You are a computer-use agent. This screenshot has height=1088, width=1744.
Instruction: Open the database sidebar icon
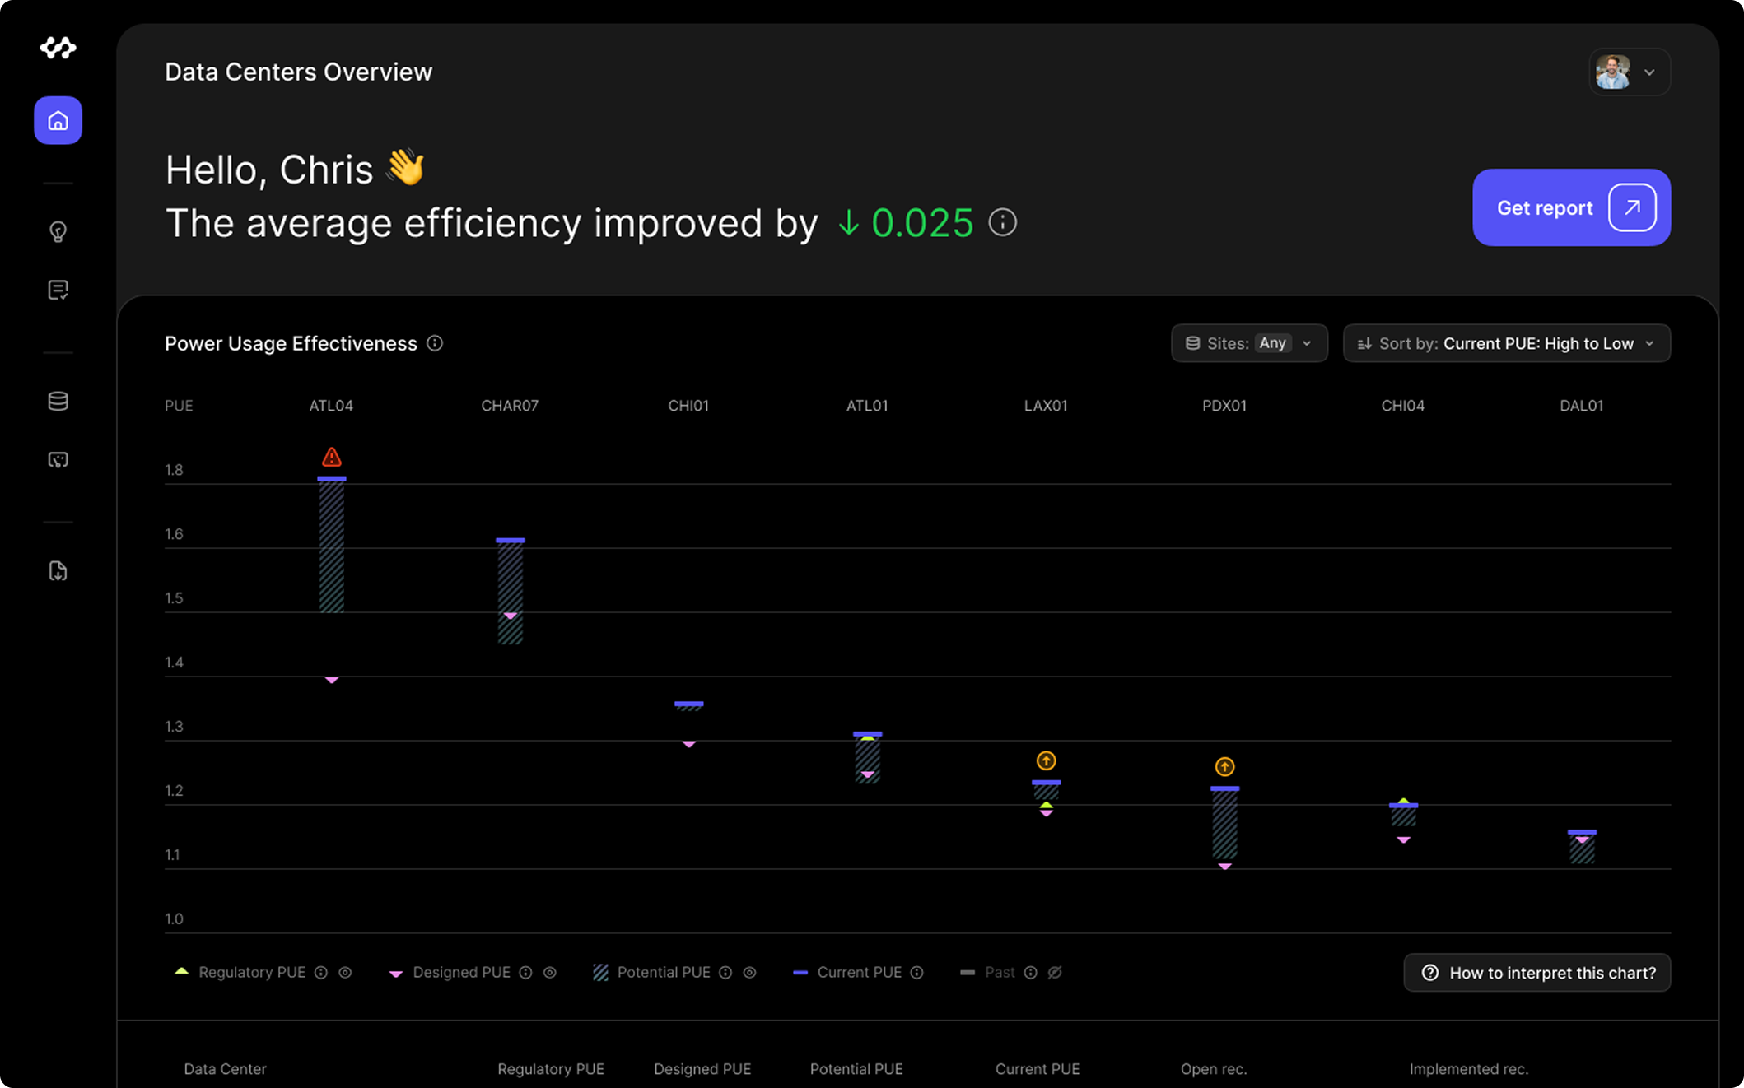tap(58, 401)
